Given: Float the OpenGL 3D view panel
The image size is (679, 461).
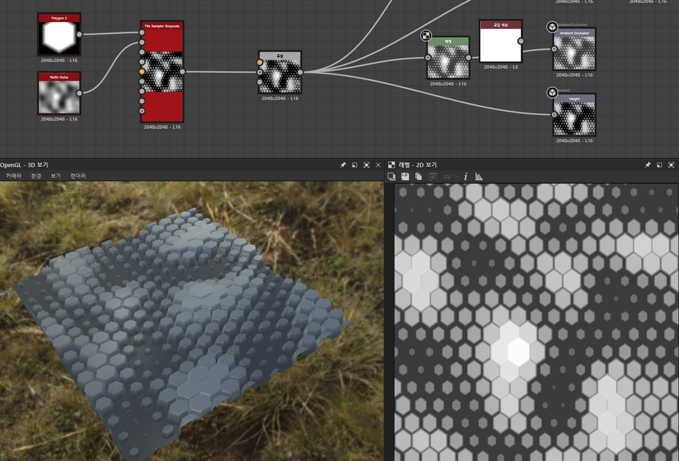Looking at the screenshot, I should [x=355, y=165].
